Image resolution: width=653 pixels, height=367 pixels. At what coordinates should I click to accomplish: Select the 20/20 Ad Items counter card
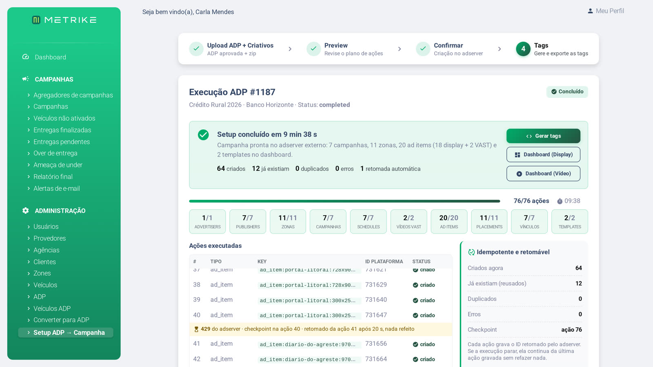(449, 221)
